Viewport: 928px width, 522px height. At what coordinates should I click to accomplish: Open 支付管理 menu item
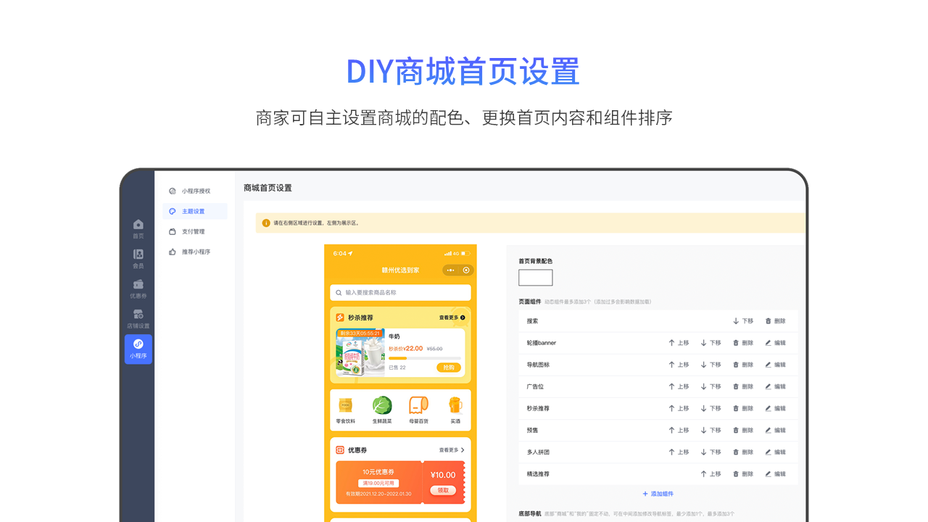187,232
